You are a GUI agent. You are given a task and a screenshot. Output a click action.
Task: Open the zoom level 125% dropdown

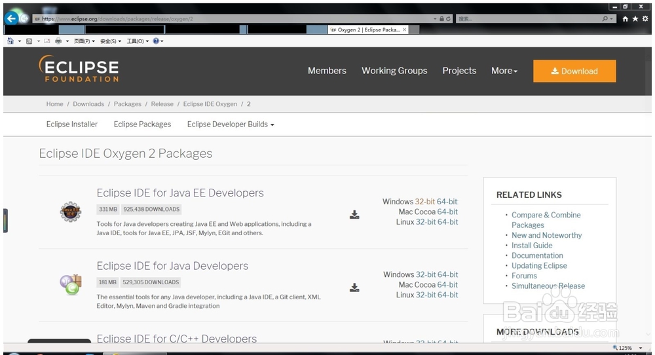[641, 348]
